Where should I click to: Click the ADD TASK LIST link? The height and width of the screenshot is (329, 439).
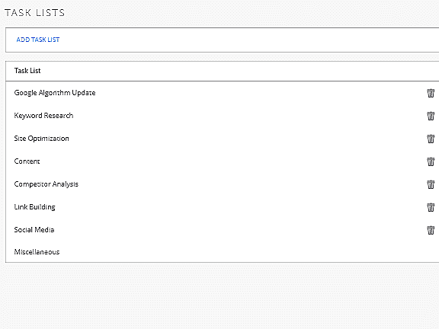(x=38, y=40)
